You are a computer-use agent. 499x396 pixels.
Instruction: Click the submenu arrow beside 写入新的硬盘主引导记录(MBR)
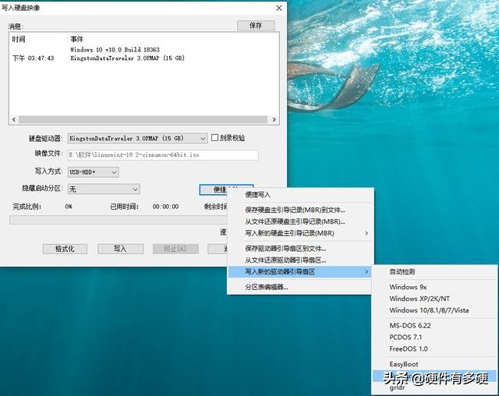coord(366,233)
